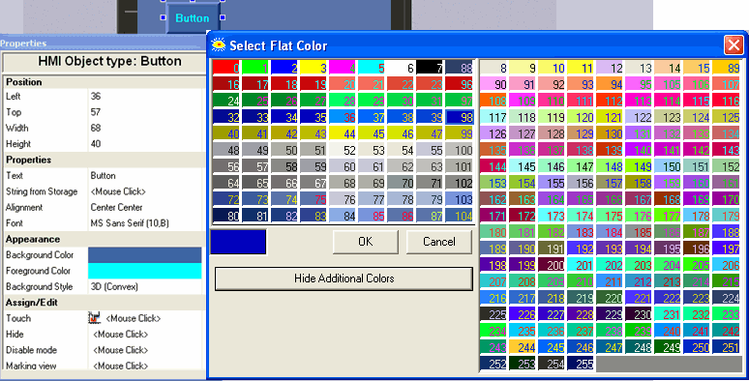749x381 pixels.
Task: Select yellow swatch number 44
Action: point(343,133)
